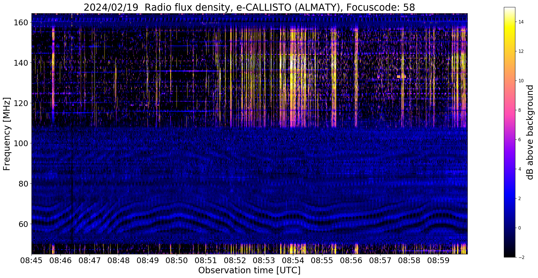Click the 'Frequency [MHz]' axis label
Image resolution: width=538 pixels, height=278 pixels.
point(7,134)
